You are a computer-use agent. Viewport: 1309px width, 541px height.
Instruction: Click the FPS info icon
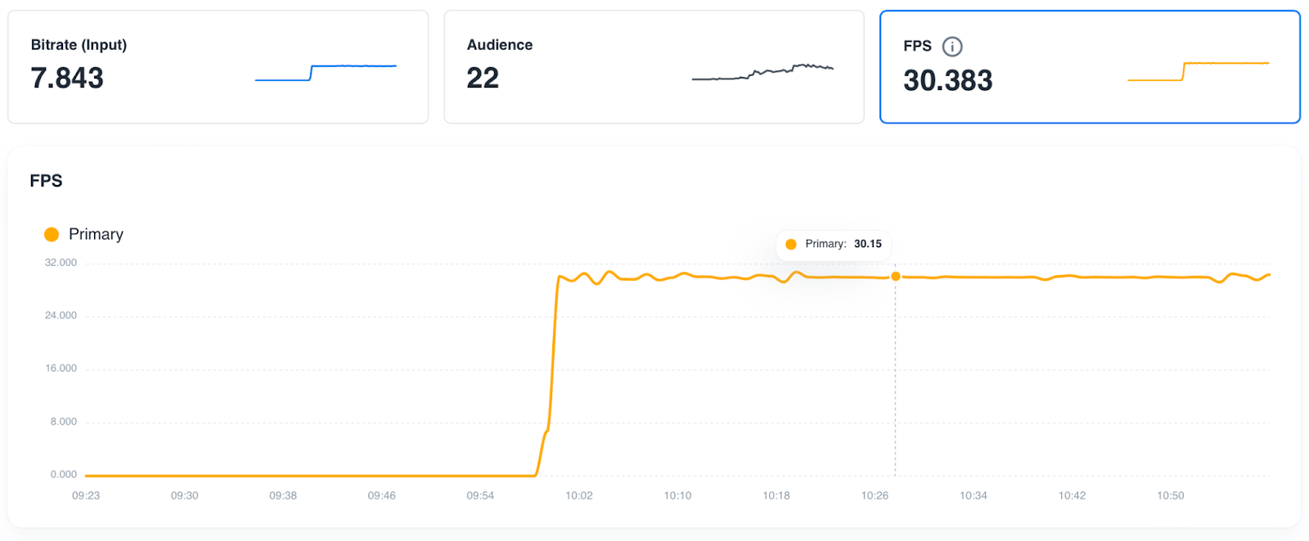(x=952, y=47)
